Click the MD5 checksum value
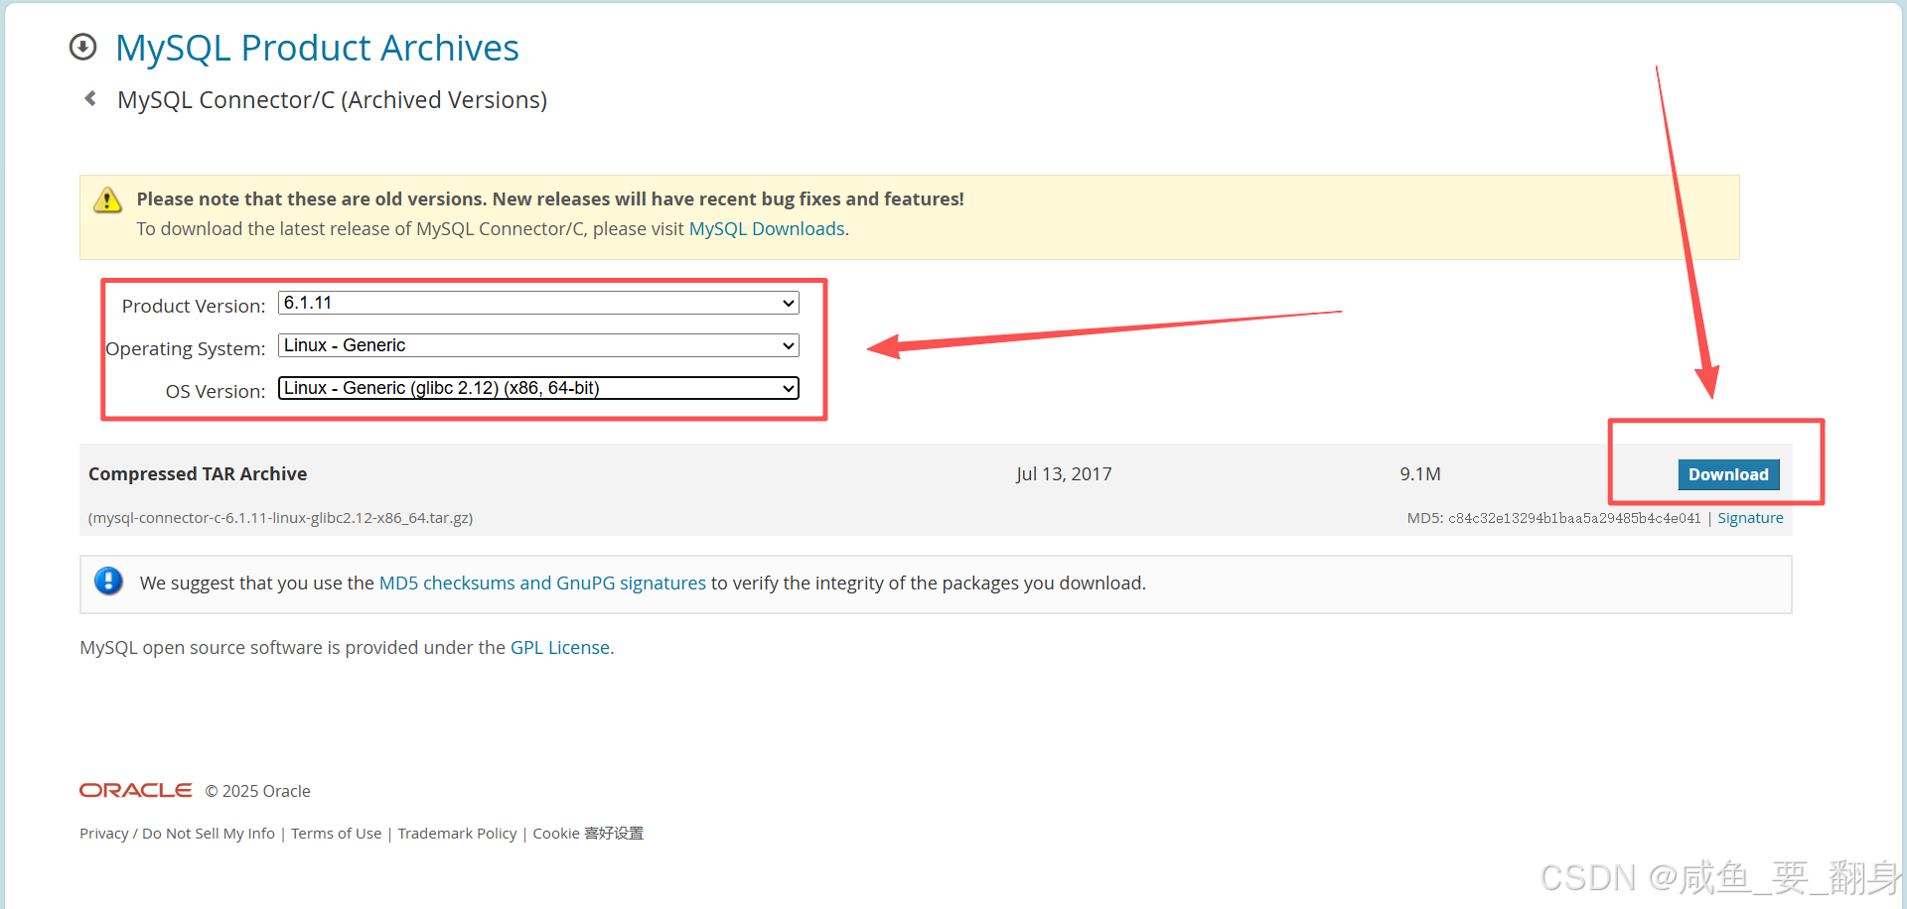This screenshot has width=1907, height=909. (x=1574, y=518)
